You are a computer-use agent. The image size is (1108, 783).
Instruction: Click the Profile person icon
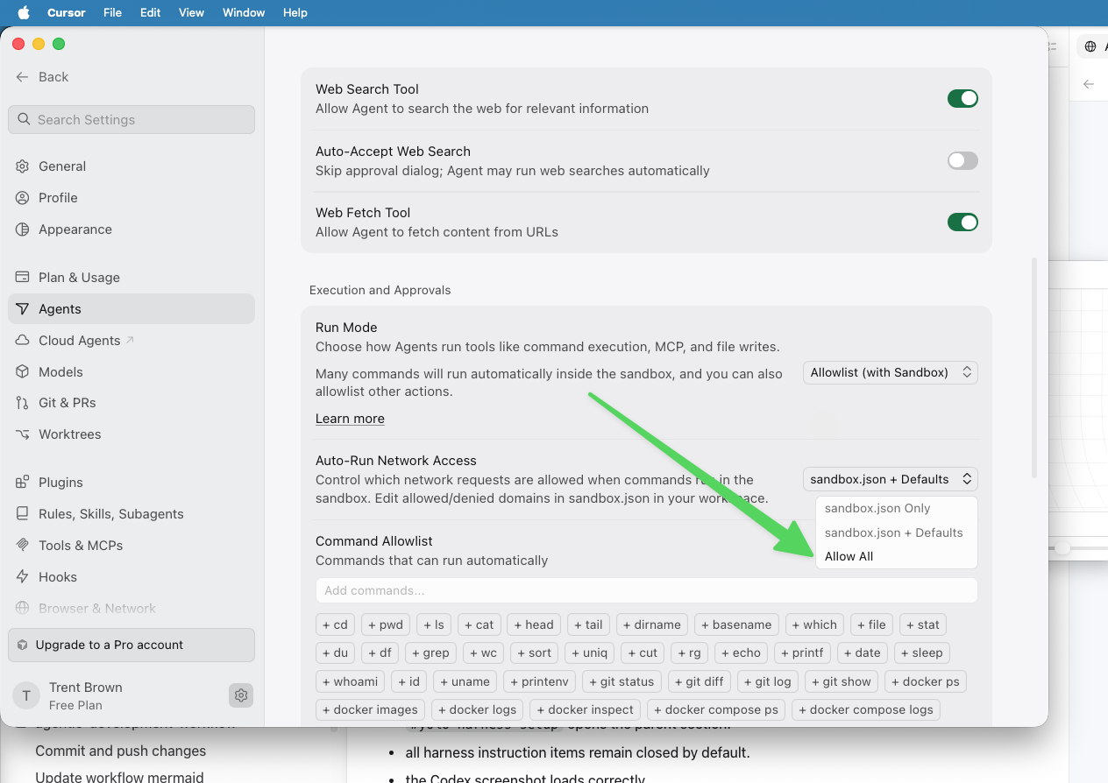[x=23, y=198]
